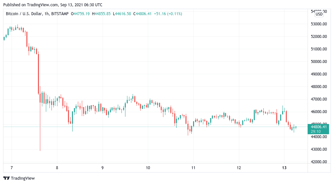Viewport: 334px width, 184px height.
Task: Click the USD currency badge
Action: click(319, 14)
